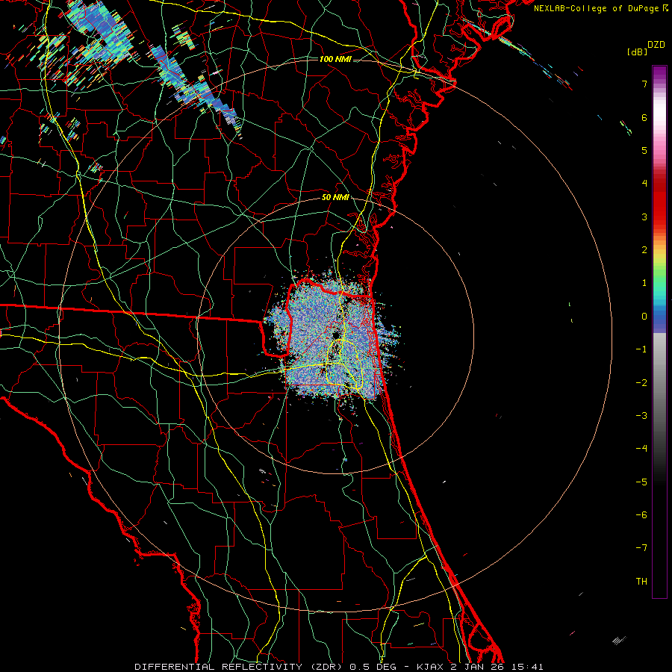Click the legend value 6

(644, 117)
